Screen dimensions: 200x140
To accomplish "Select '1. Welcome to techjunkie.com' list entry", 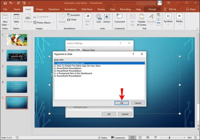I will click(x=99, y=63).
